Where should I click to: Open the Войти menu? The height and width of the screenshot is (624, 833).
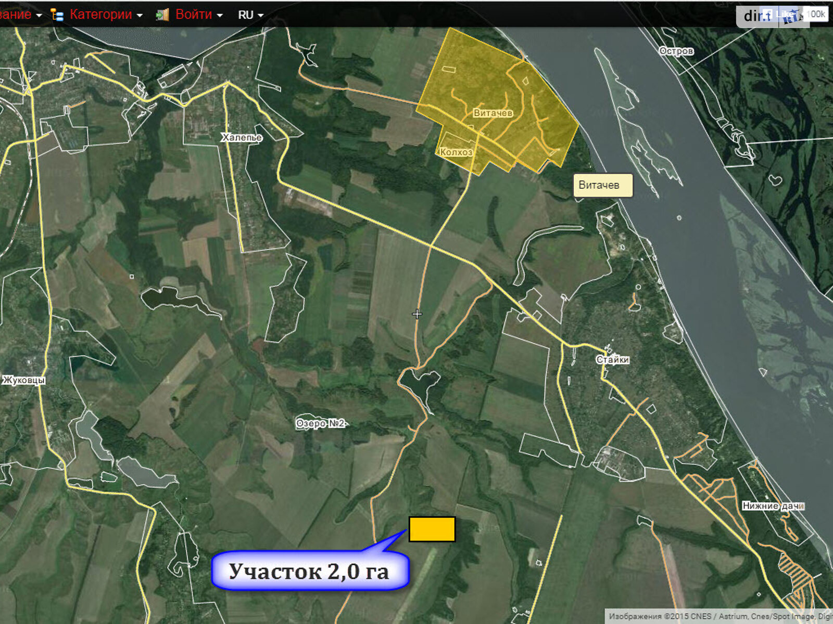pos(193,15)
